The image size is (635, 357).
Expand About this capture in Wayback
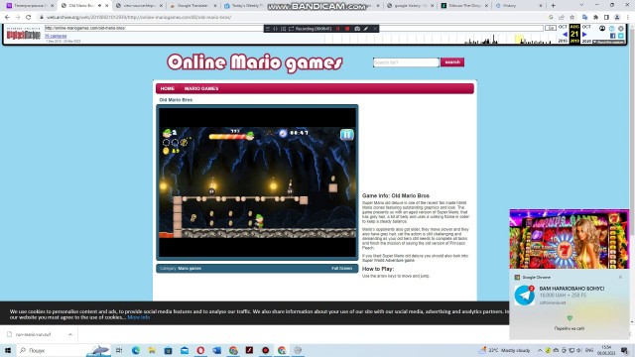click(x=608, y=42)
